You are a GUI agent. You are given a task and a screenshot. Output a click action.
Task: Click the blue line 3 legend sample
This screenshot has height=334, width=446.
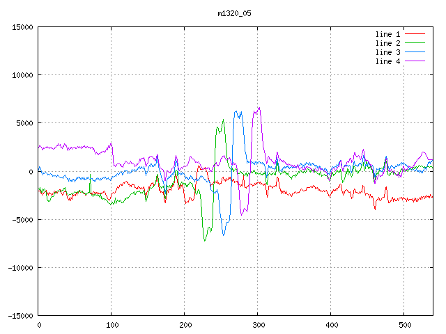point(415,52)
